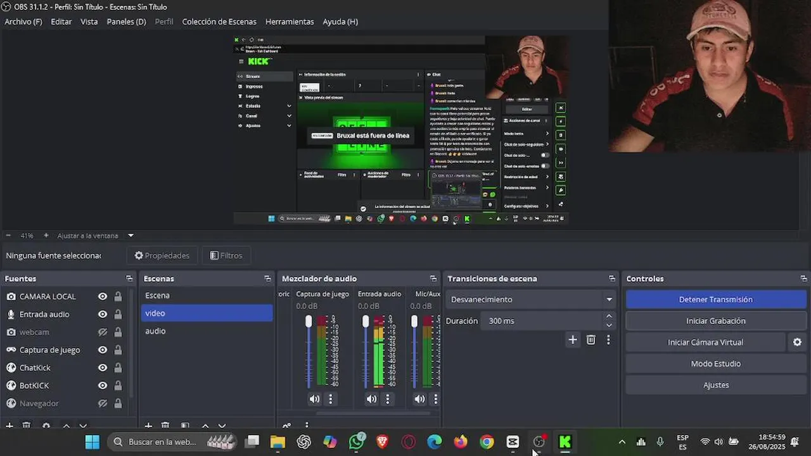Toggle the lock on the Captura de juego source
811x456 pixels.
pyautogui.click(x=118, y=350)
